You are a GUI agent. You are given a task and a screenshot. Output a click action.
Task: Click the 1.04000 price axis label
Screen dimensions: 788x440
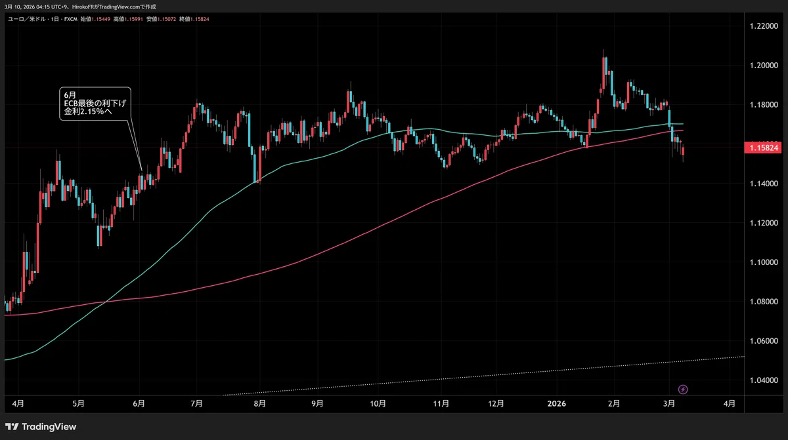click(x=764, y=380)
